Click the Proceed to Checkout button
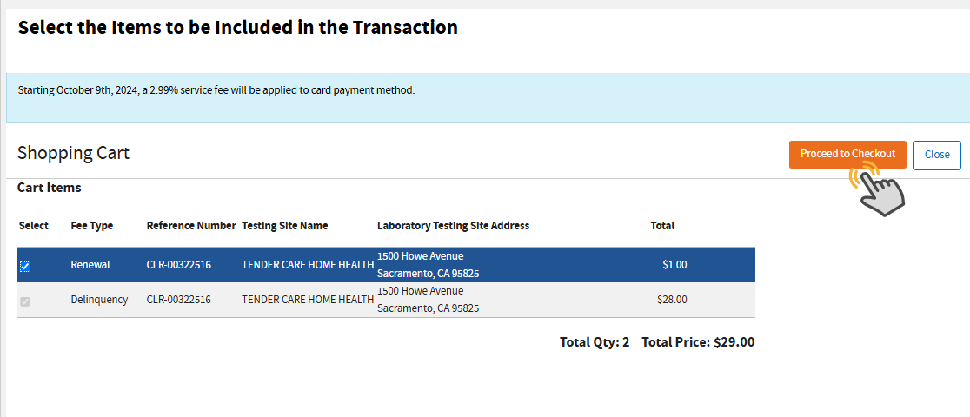The image size is (970, 417). pyautogui.click(x=847, y=154)
